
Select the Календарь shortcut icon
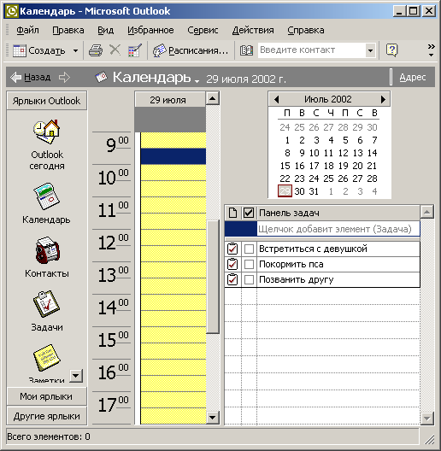(x=47, y=196)
